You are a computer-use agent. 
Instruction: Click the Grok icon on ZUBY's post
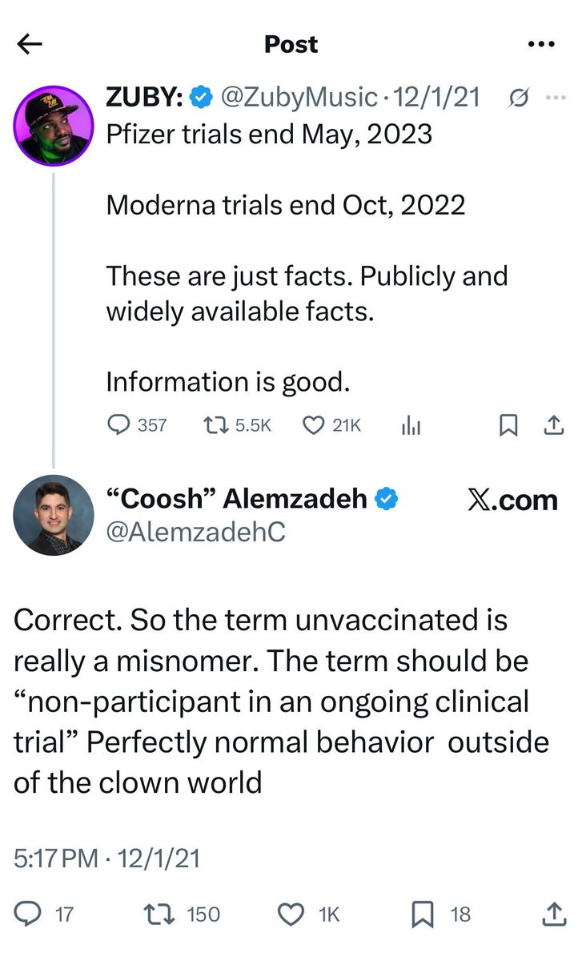click(518, 98)
